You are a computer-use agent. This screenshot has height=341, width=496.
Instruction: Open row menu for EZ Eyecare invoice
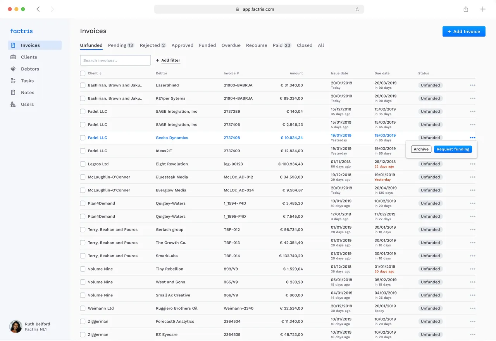click(472, 334)
